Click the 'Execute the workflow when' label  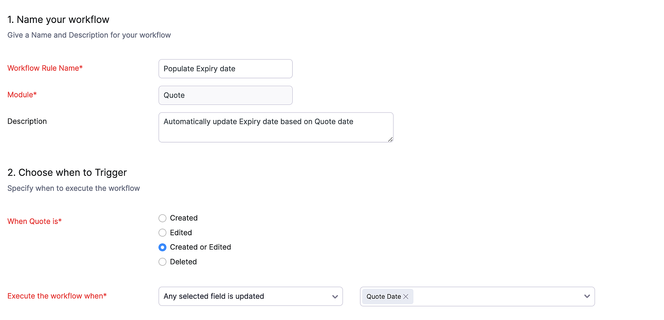(57, 296)
